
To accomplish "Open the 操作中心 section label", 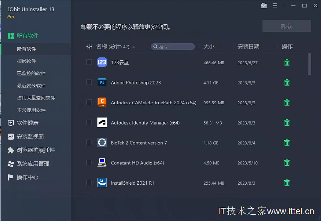I will point(27,177).
